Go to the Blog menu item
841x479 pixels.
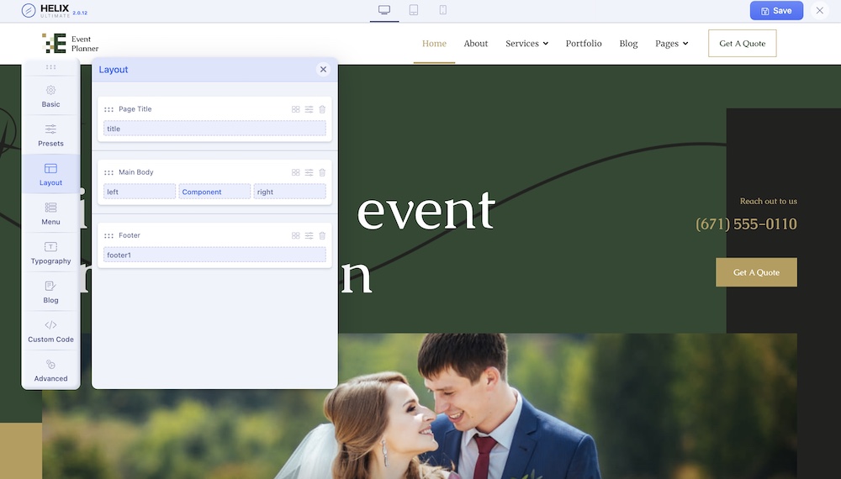click(628, 44)
